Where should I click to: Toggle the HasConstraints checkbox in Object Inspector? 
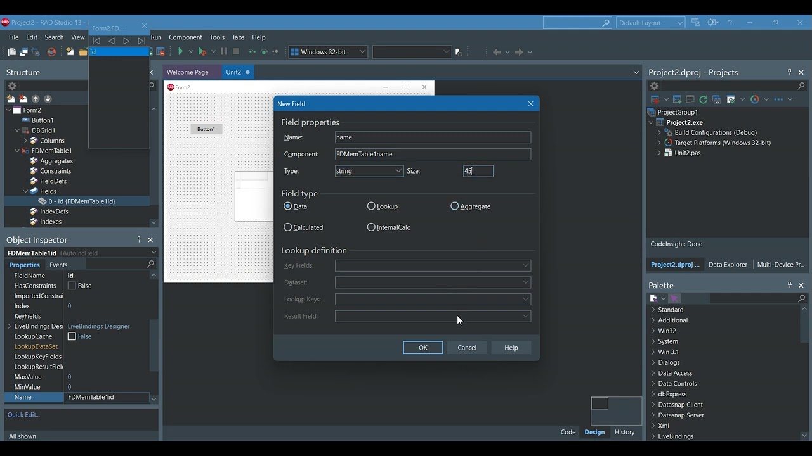[72, 286]
